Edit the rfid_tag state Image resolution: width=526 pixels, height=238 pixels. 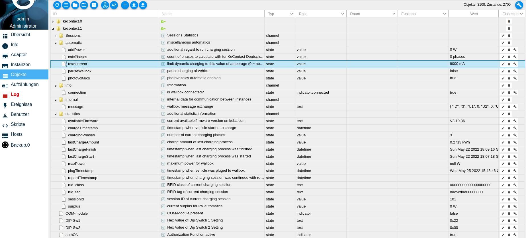pos(503,192)
